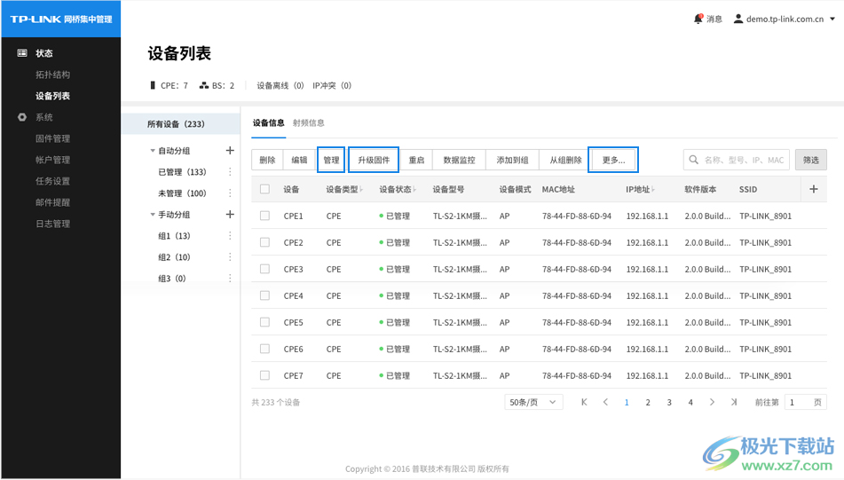Open the 50条/页 page size dropdown
This screenshot has width=844, height=480.
[x=533, y=402]
